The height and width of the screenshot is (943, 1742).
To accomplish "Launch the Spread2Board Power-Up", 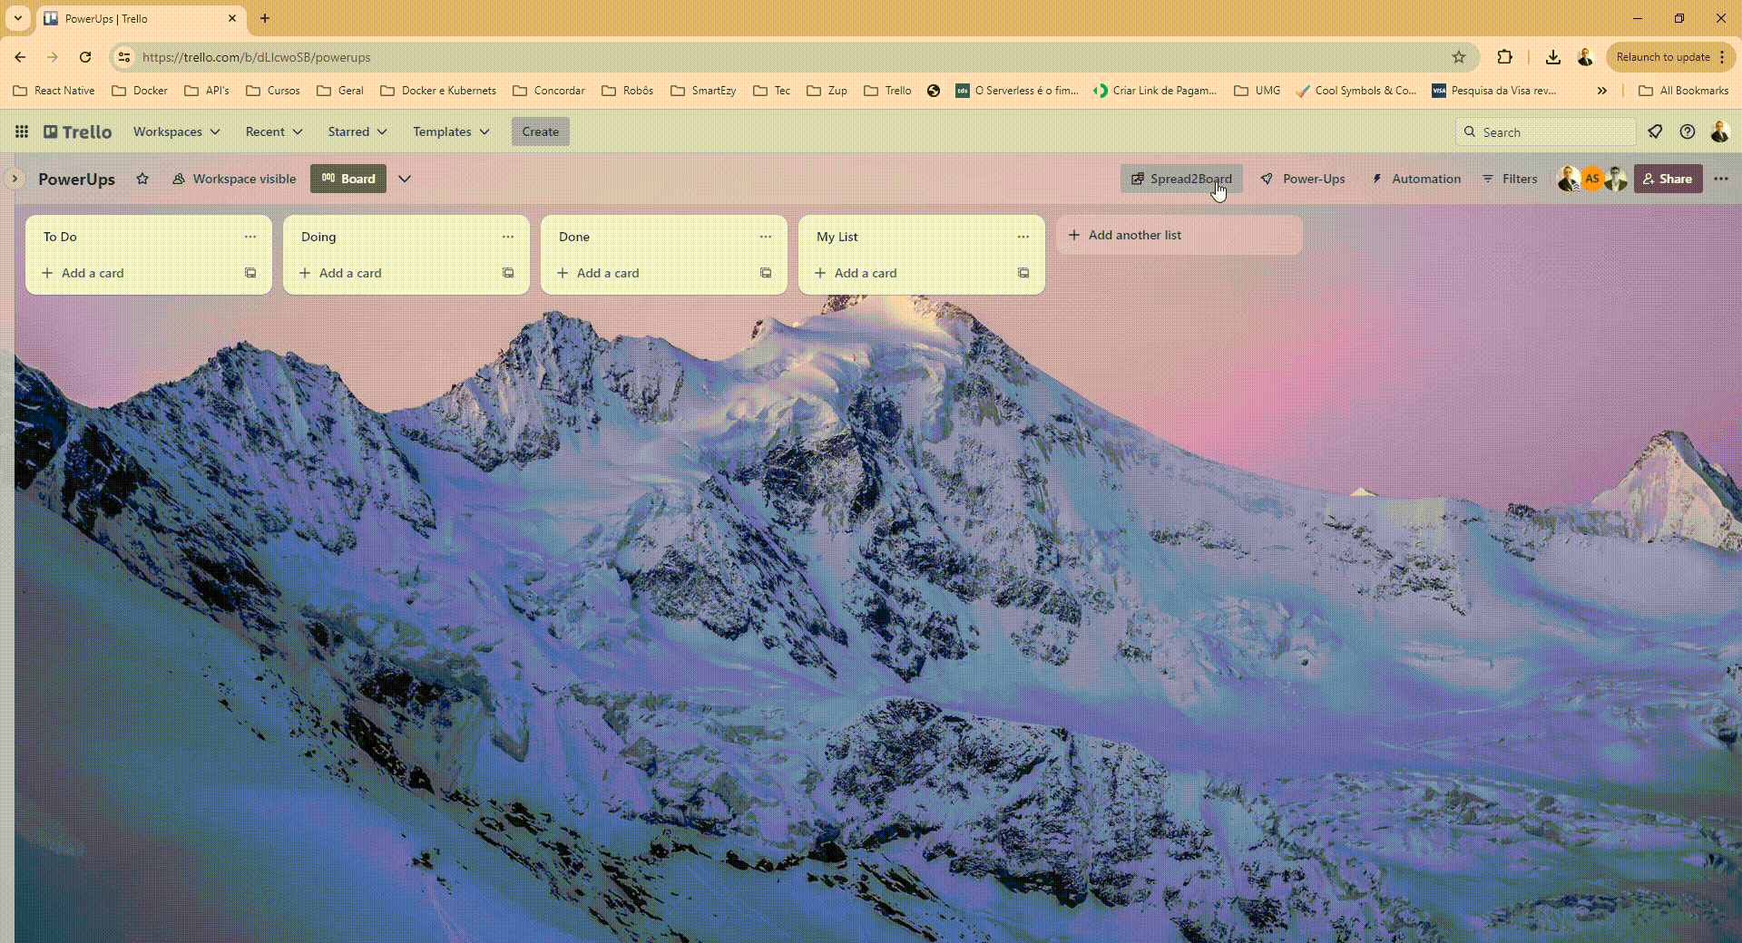I will tap(1181, 179).
